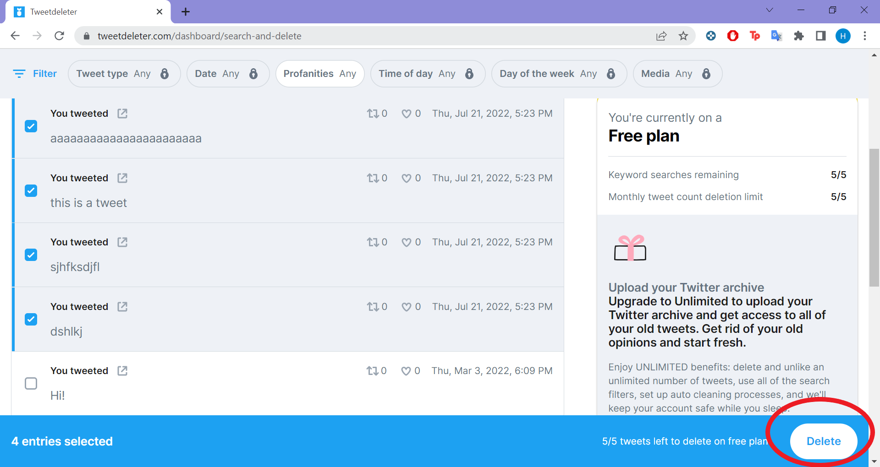Click the lock icon on Tweet type filter

tap(165, 74)
